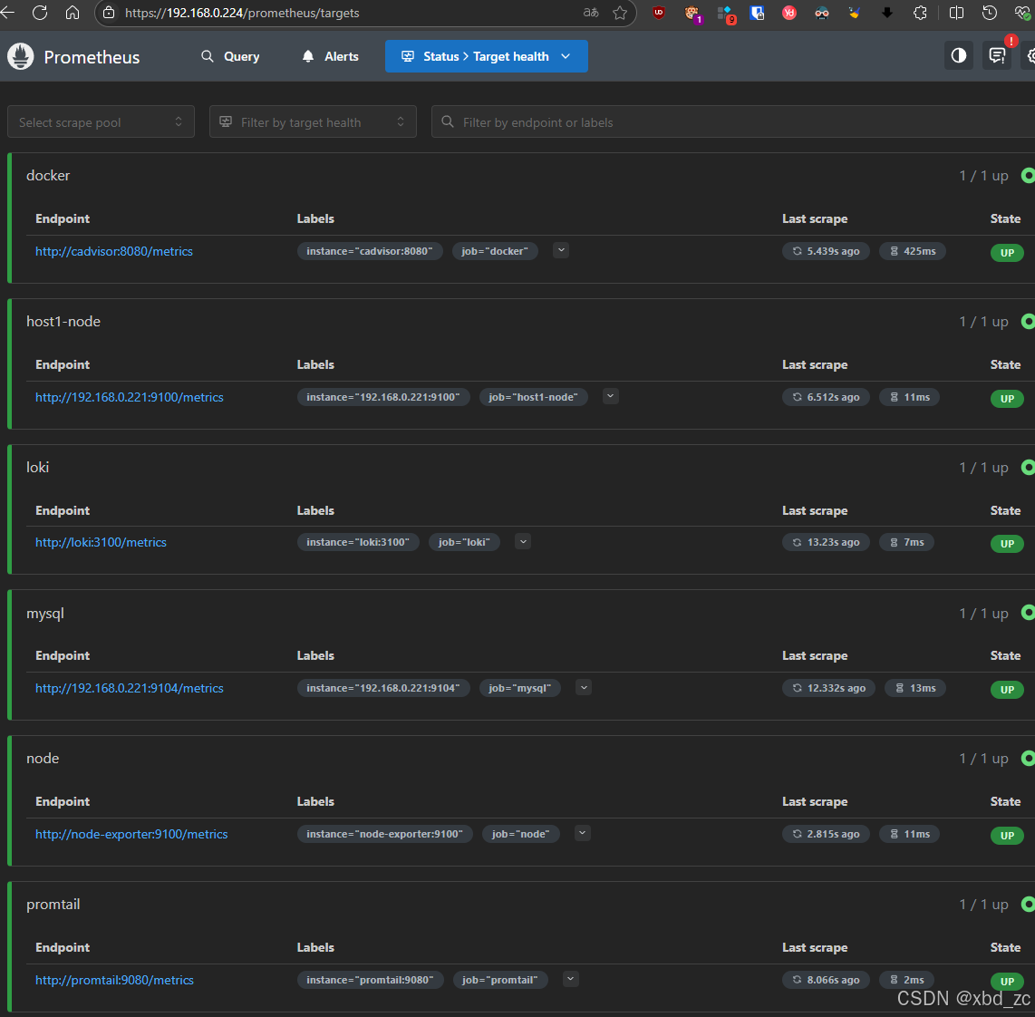Click the instance="node-exporter:9100" label badge
Image resolution: width=1035 pixels, height=1017 pixels.
point(385,834)
